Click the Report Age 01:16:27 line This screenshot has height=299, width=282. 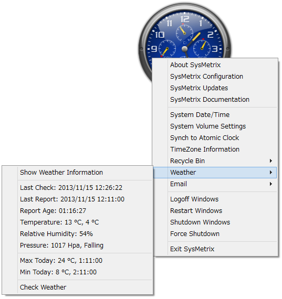click(77, 211)
